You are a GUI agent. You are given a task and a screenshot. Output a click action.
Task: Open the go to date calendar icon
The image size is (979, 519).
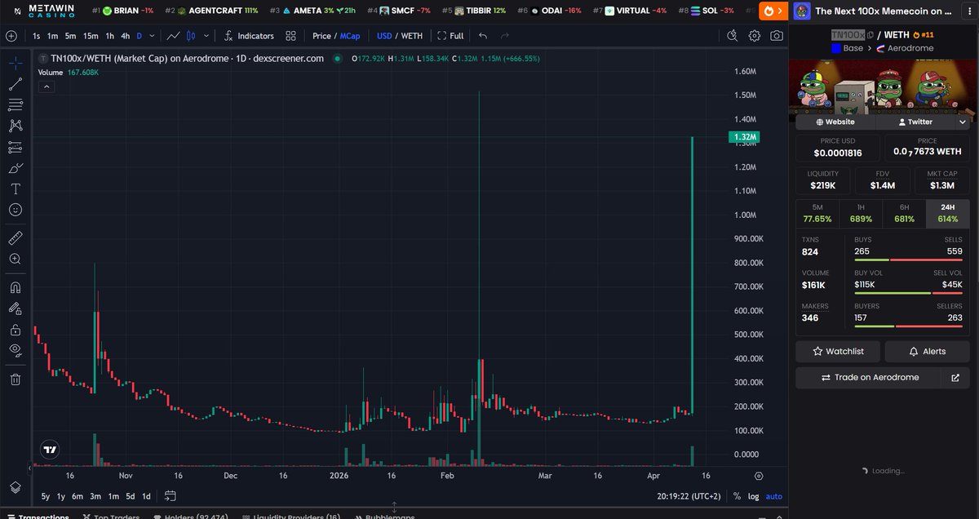170,495
